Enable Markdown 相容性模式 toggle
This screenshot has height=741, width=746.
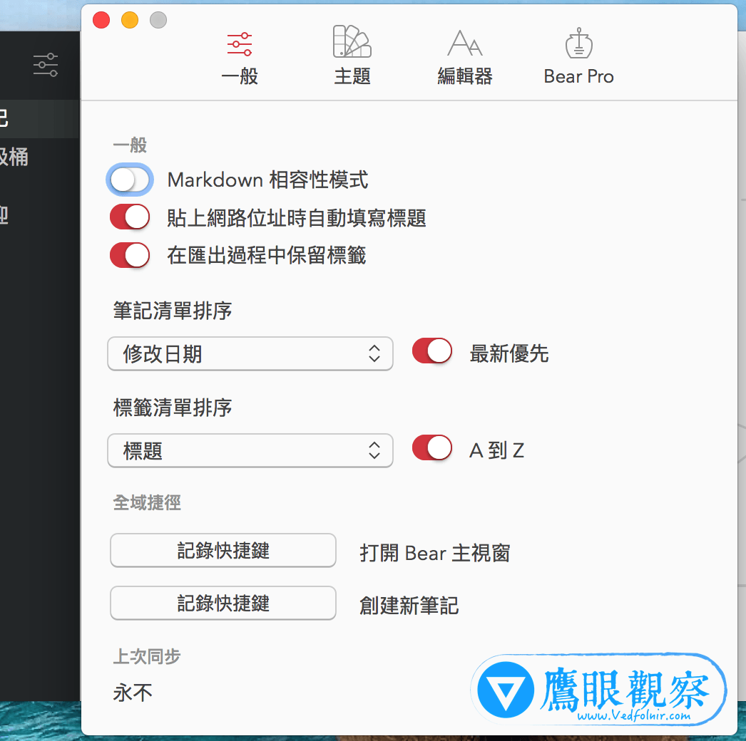tap(129, 180)
